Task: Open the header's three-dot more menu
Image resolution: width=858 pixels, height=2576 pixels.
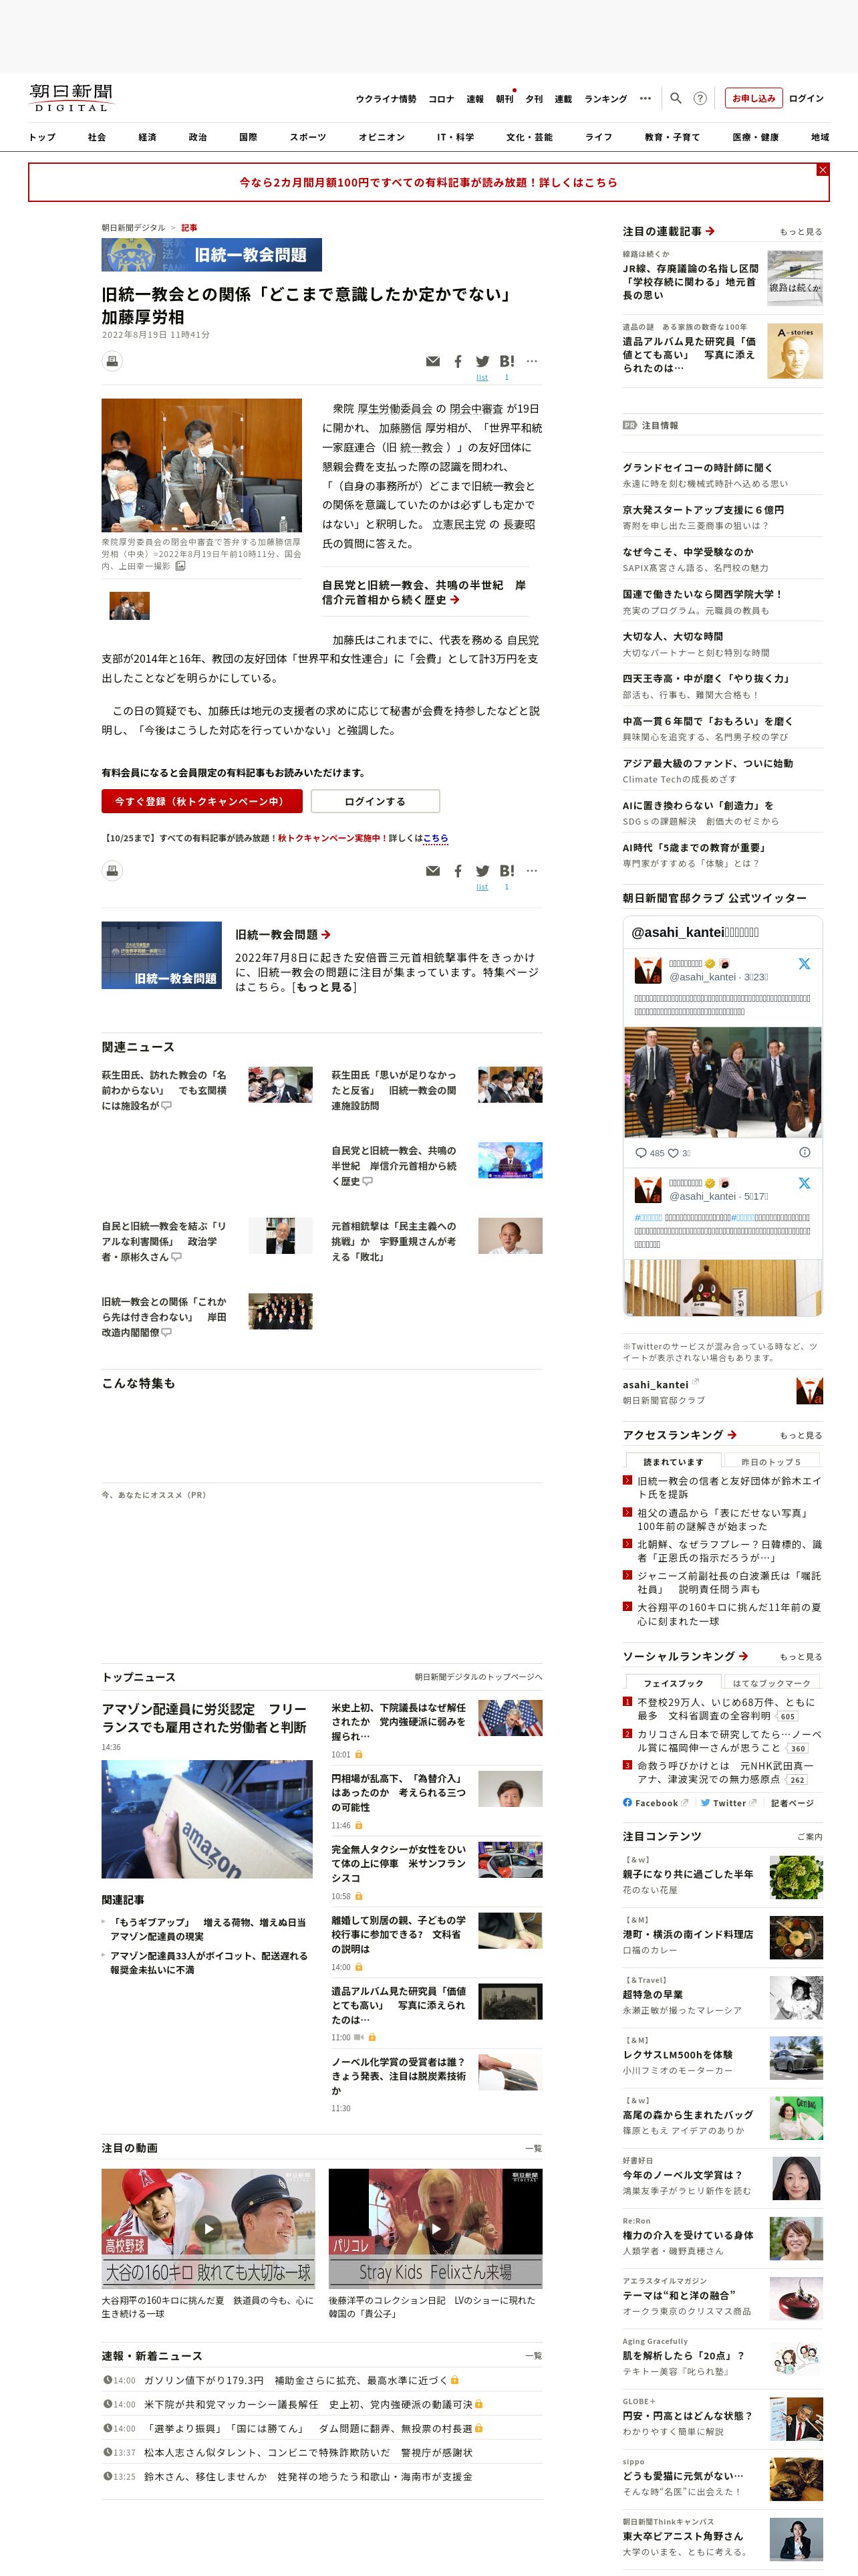Action: click(646, 98)
